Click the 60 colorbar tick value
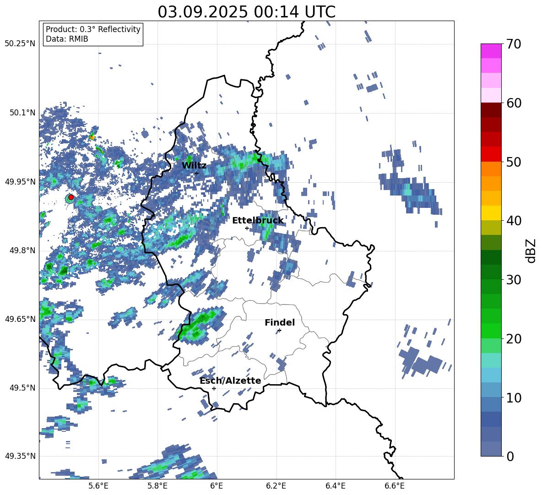 [514, 103]
